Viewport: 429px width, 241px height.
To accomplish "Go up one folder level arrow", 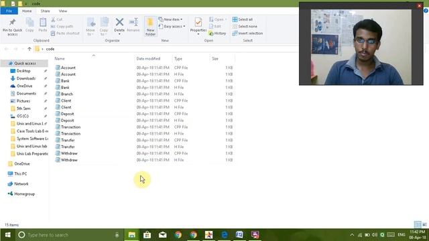I will pyautogui.click(x=29, y=49).
